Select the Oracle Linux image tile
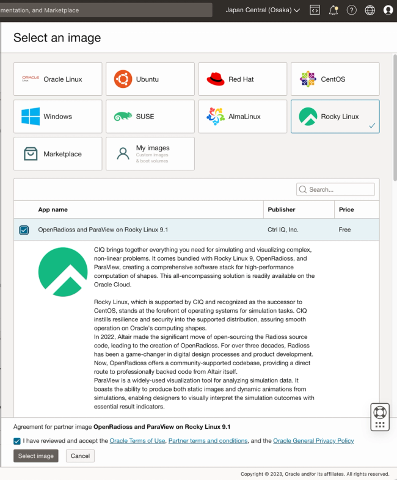 pyautogui.click(x=58, y=79)
